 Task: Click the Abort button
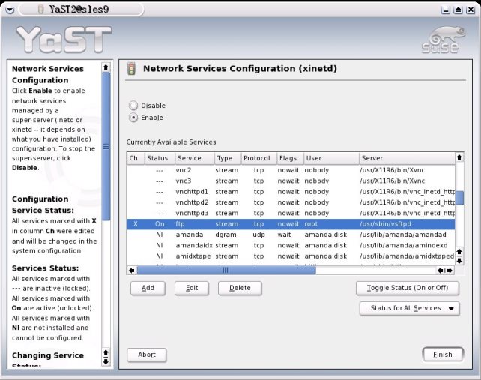click(147, 355)
